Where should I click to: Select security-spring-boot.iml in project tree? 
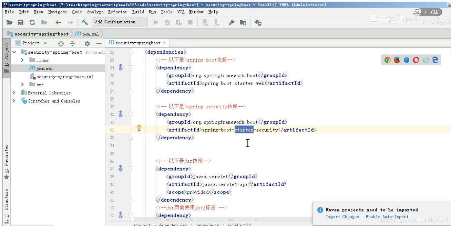click(65, 77)
